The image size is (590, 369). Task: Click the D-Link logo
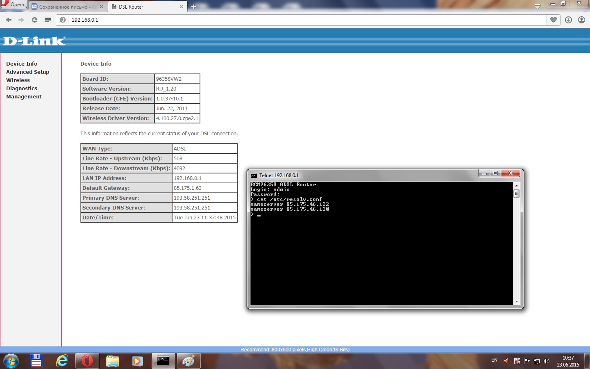(x=34, y=41)
